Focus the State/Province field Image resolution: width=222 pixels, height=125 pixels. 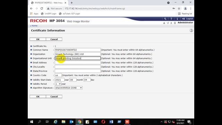point(78,71)
